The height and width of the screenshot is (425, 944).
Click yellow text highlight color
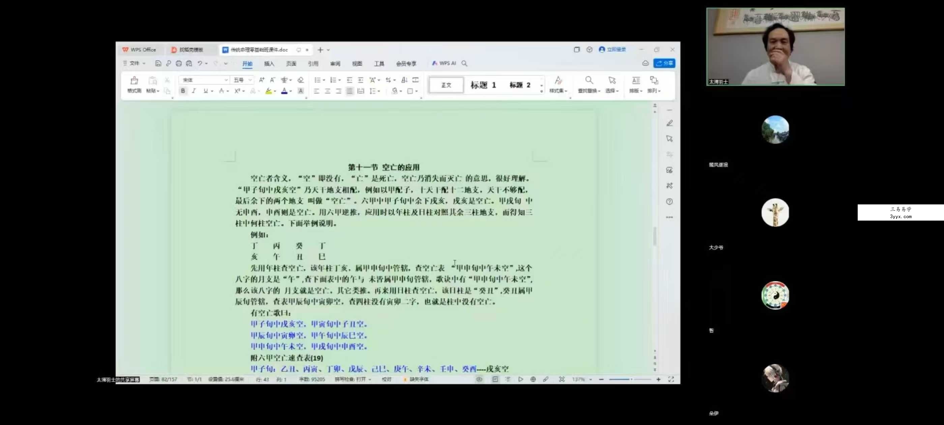[x=269, y=91]
